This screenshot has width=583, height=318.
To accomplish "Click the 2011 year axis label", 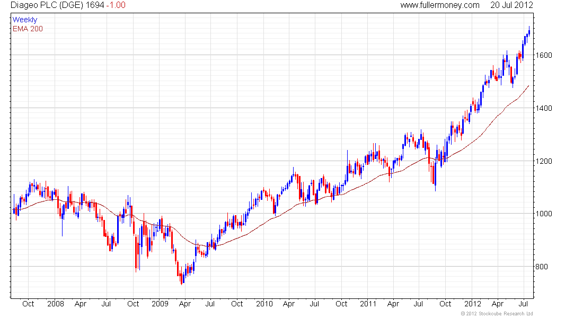I will pyautogui.click(x=368, y=304).
